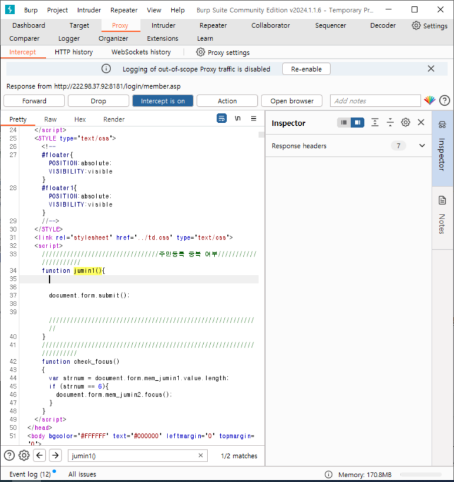Switch editor to Hex view
The image size is (454, 482).
click(80, 119)
